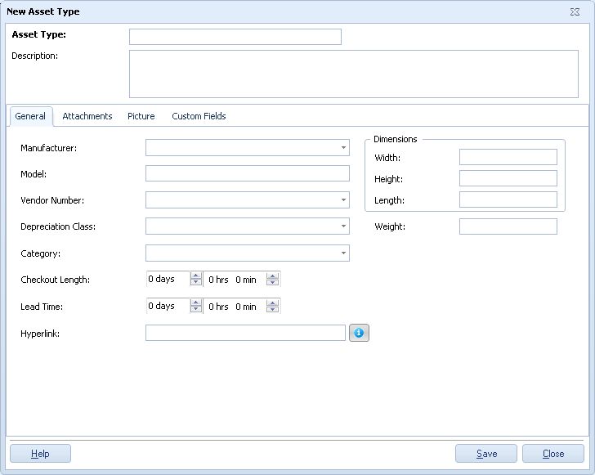The height and width of the screenshot is (475, 595).
Task: Increase Checkout Length days with up arrow
Action: [x=196, y=276]
